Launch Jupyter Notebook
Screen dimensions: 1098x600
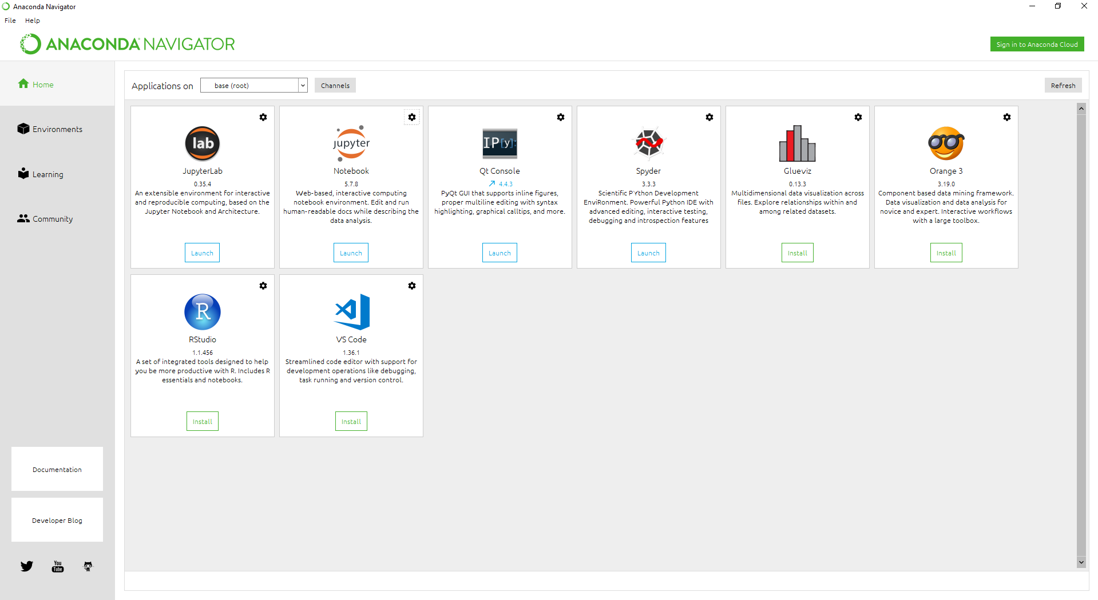click(x=351, y=253)
